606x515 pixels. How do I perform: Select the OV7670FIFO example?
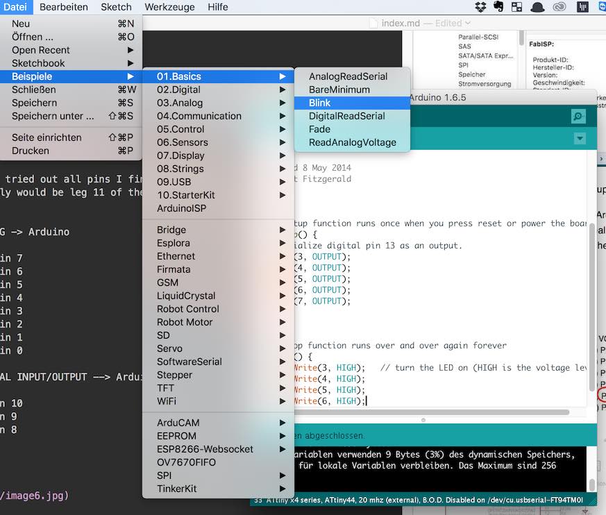pyautogui.click(x=219, y=462)
